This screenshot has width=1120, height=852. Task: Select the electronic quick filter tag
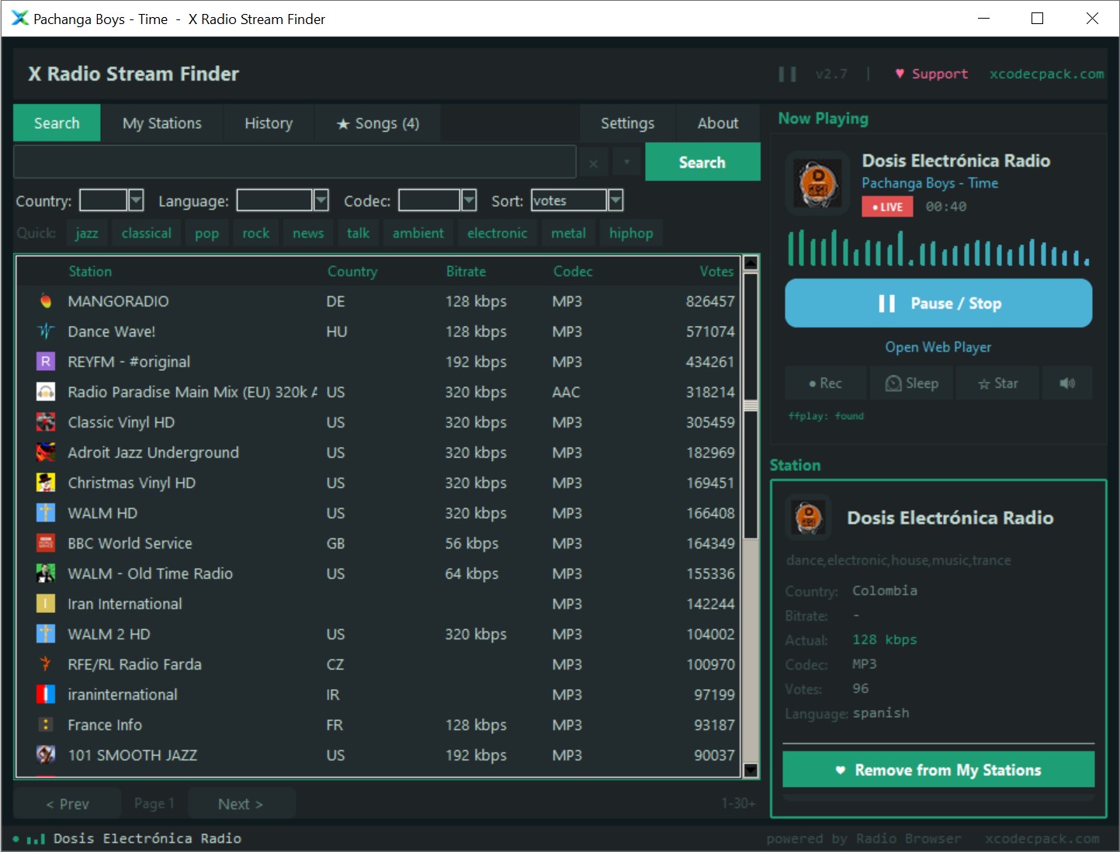point(497,233)
